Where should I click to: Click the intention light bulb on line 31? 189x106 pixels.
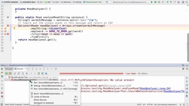pos(14,28)
